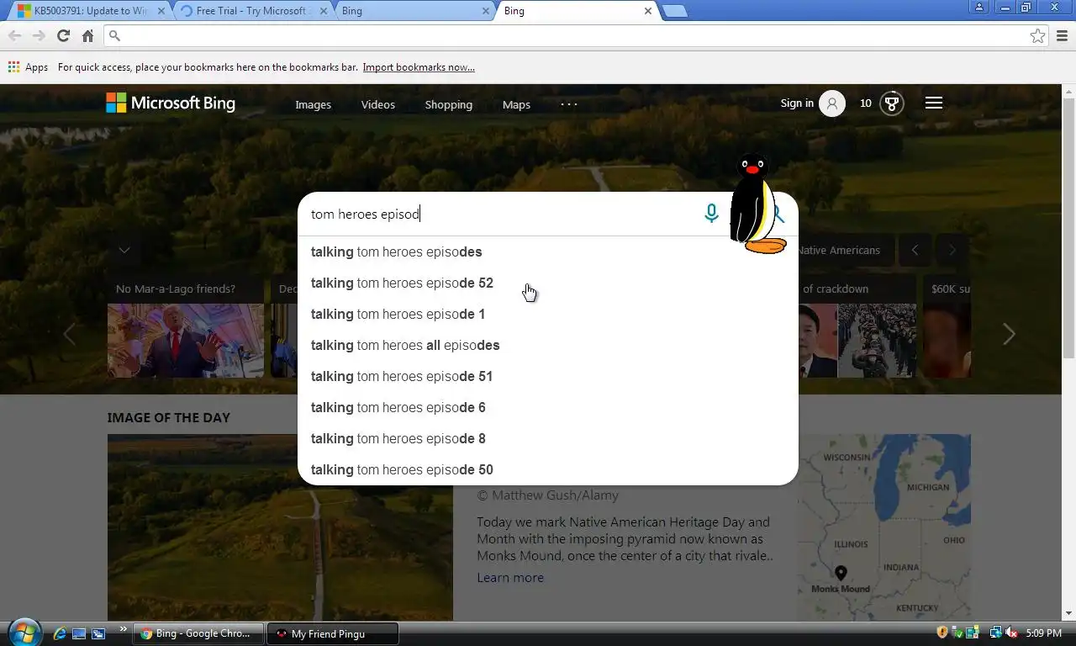Close the Free Trial tab

click(323, 11)
